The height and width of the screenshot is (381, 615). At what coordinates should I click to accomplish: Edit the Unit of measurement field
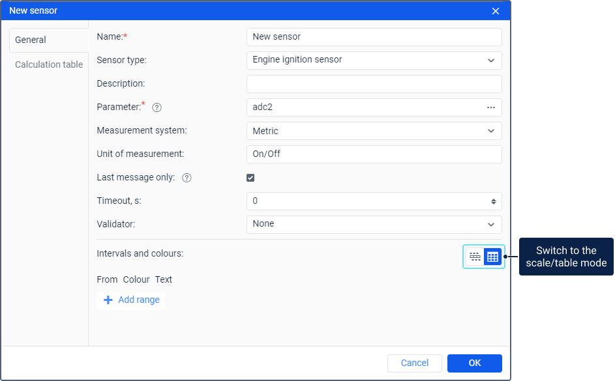374,154
